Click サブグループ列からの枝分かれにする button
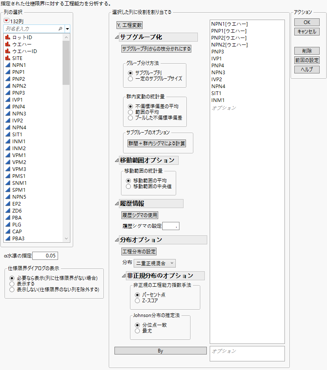327x370 pixels. tap(156, 49)
